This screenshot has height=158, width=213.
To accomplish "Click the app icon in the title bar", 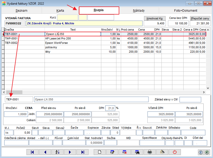I will [4, 3].
